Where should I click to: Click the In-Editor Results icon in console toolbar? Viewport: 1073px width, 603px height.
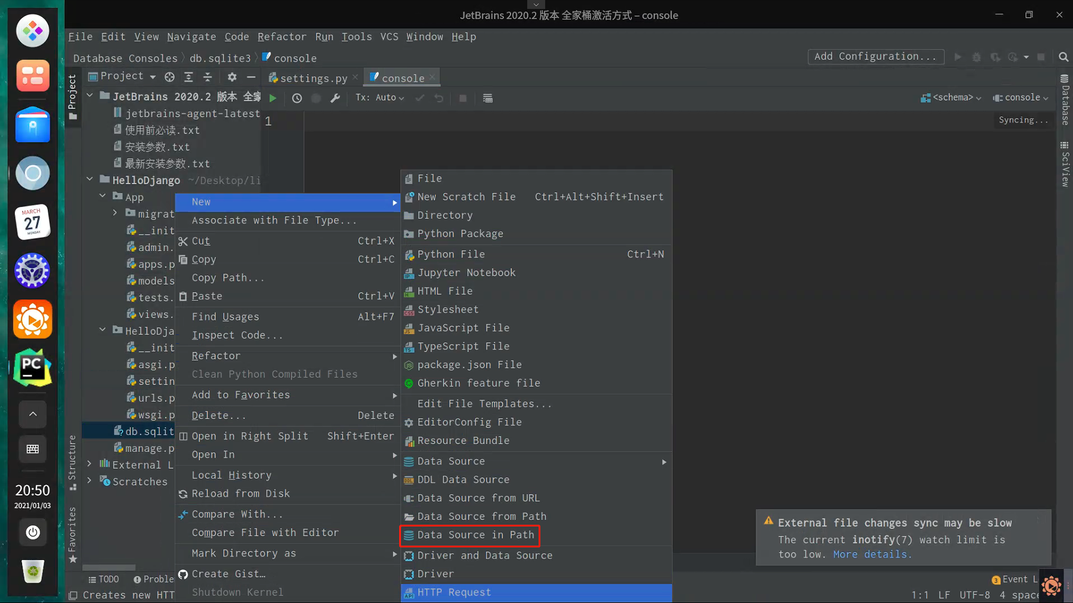[x=488, y=98]
